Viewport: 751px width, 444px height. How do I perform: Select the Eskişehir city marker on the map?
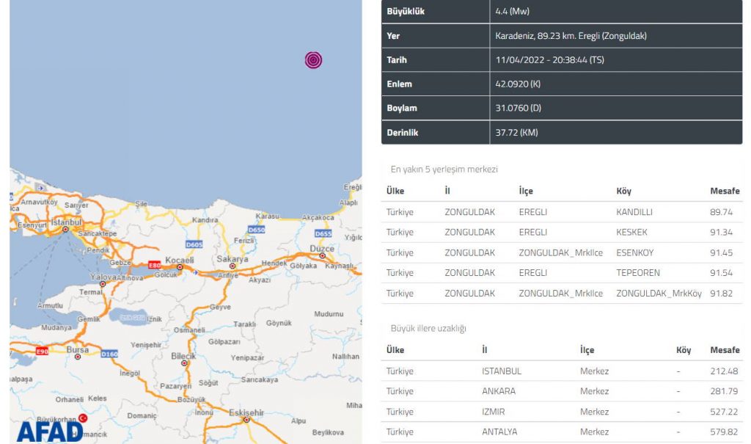pyautogui.click(x=247, y=421)
